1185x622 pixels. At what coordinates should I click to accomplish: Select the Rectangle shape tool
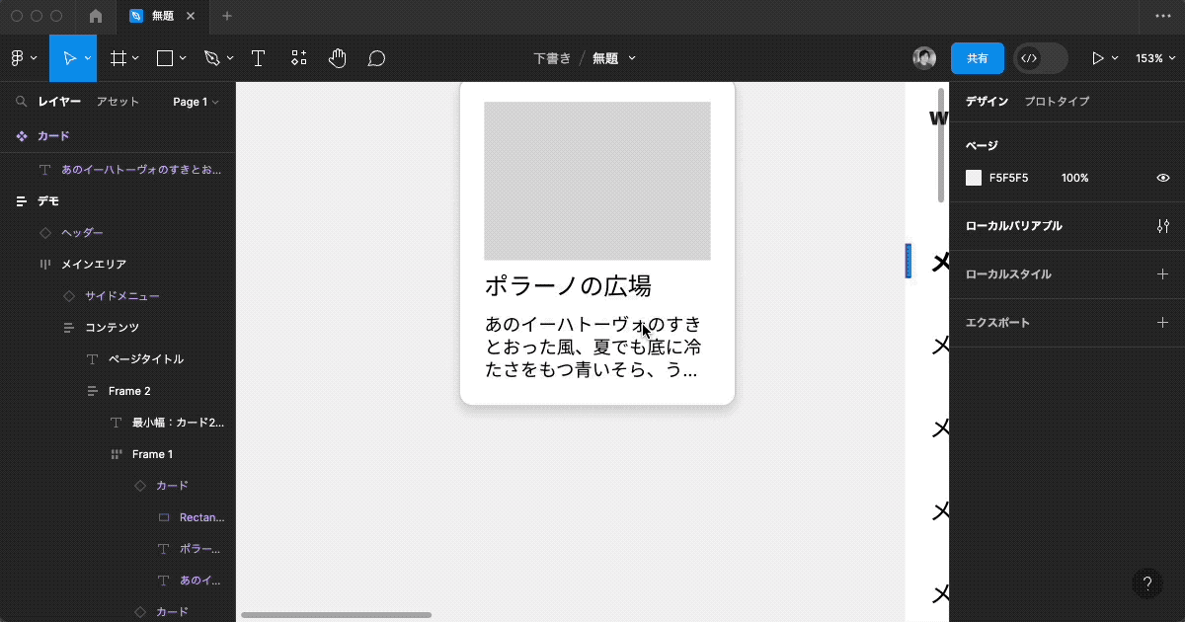[164, 57]
